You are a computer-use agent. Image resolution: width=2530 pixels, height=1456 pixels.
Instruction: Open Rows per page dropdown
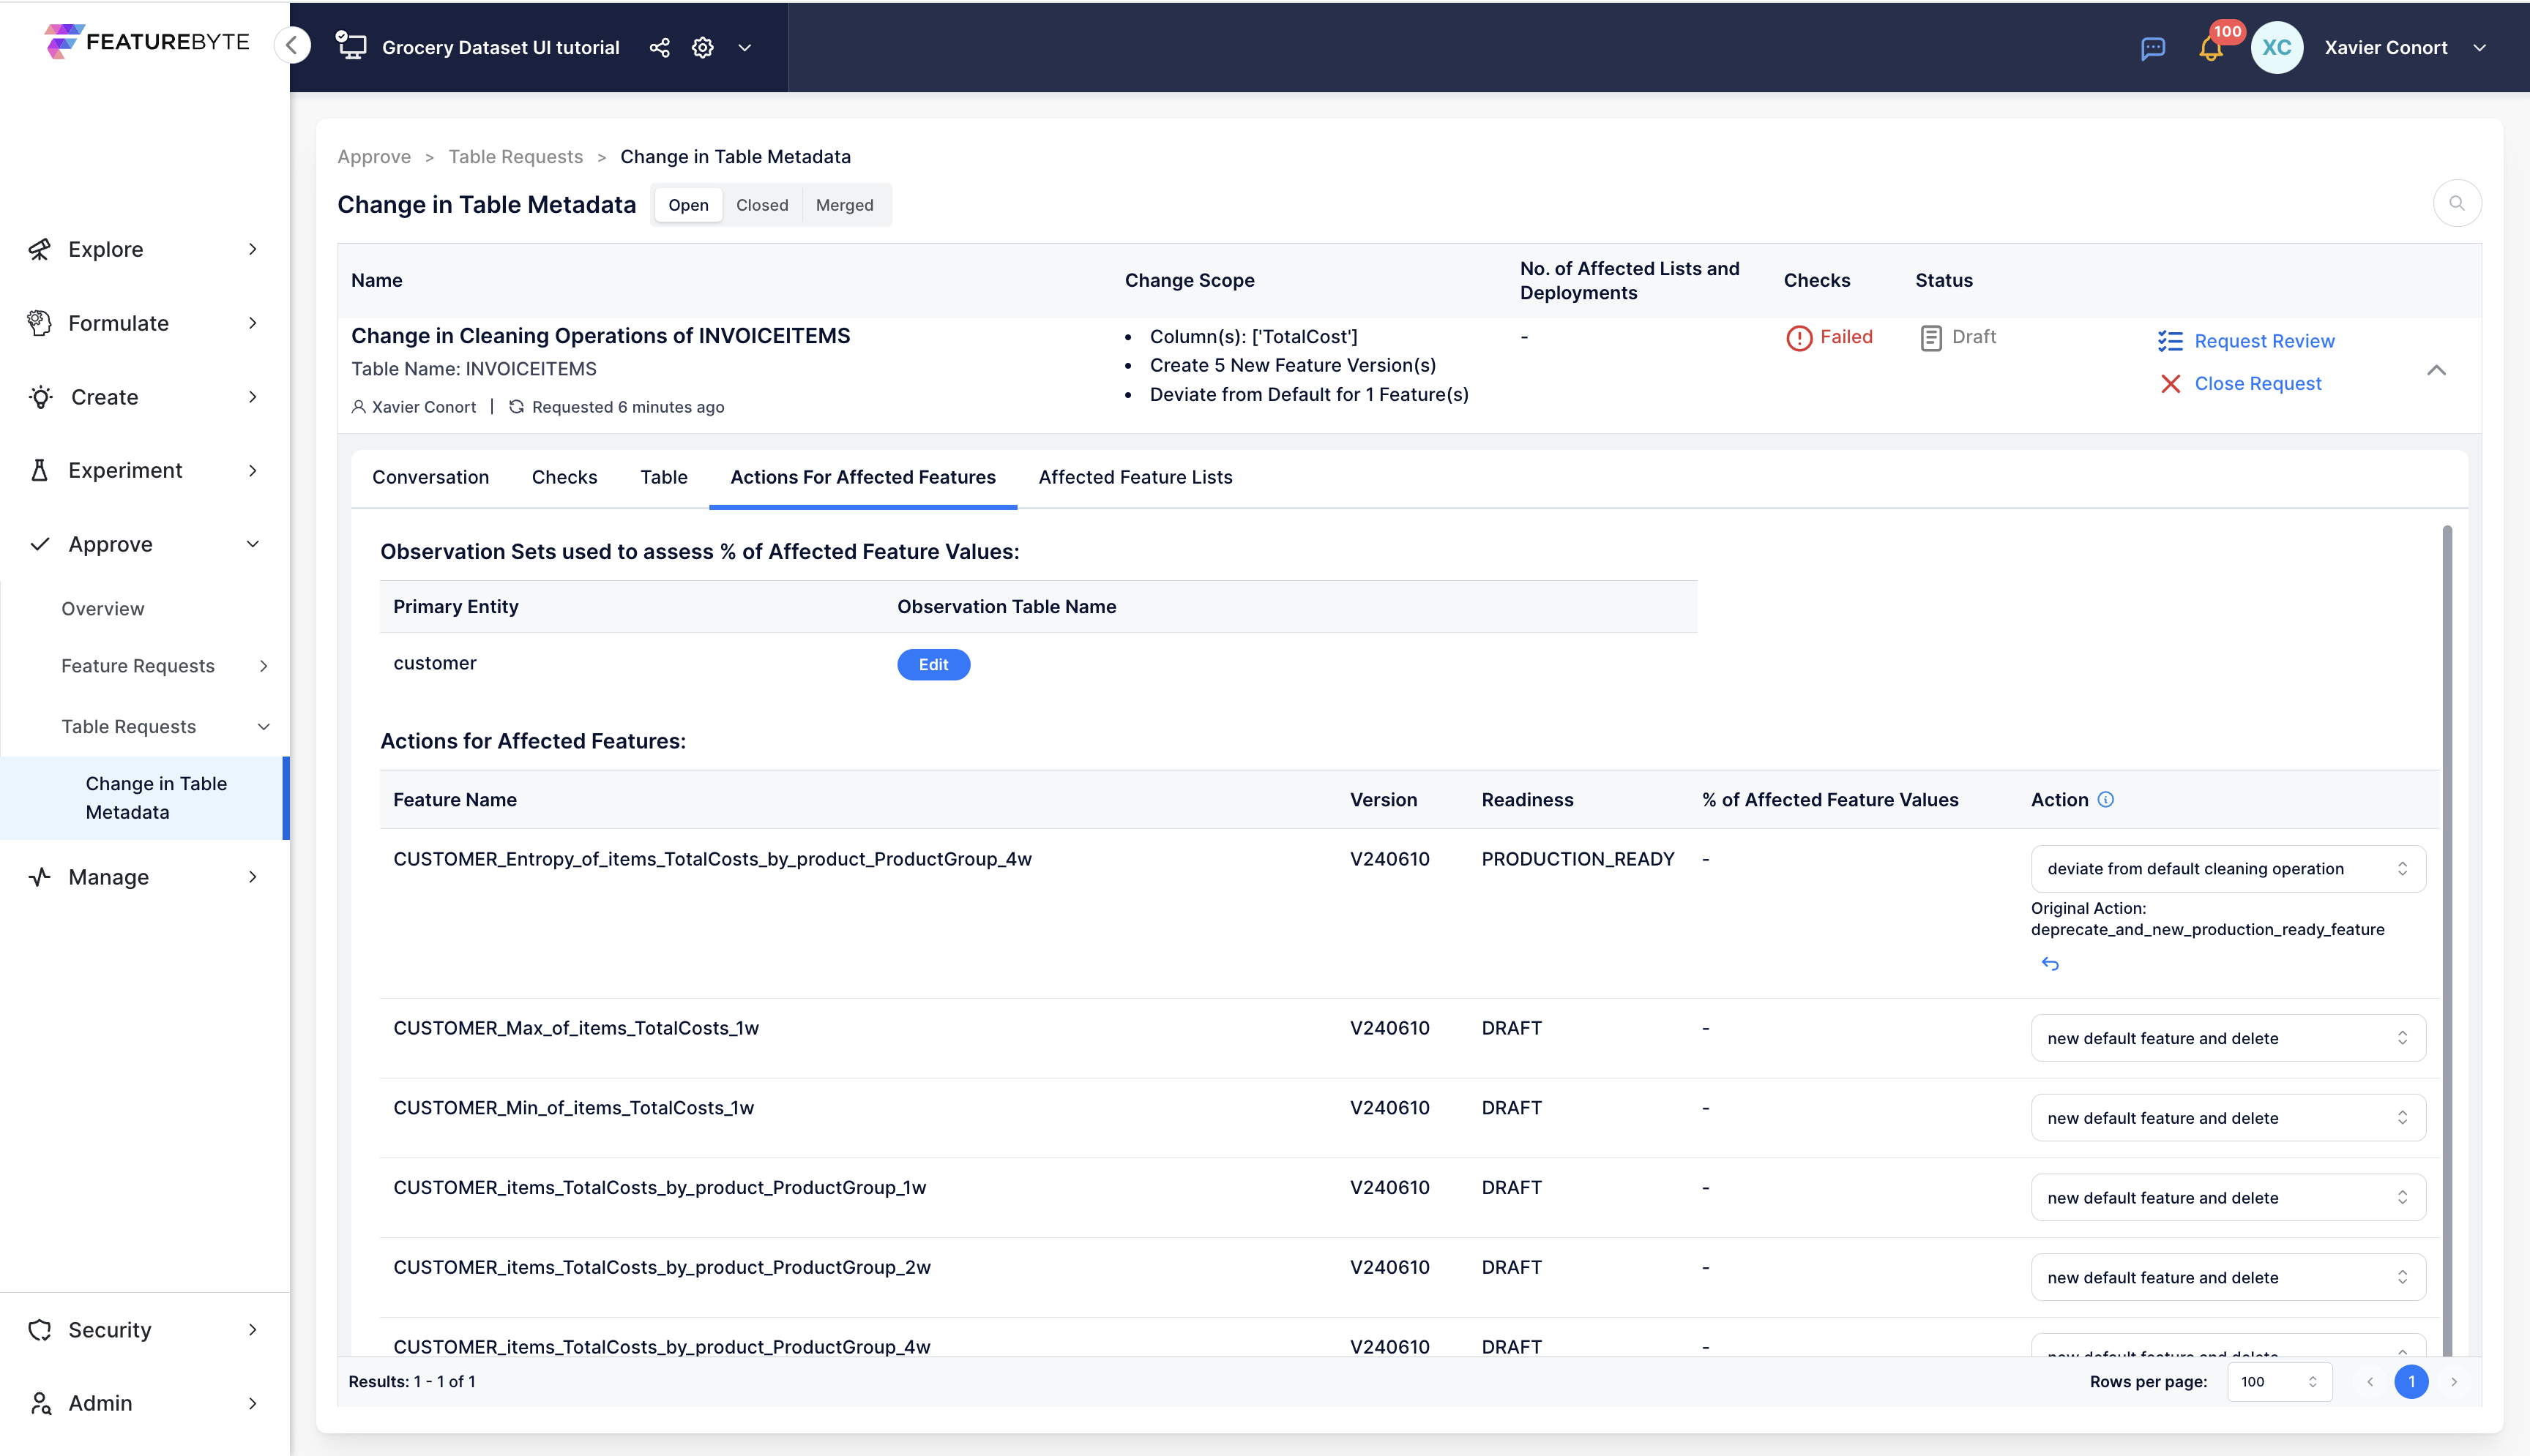[x=2279, y=1381]
